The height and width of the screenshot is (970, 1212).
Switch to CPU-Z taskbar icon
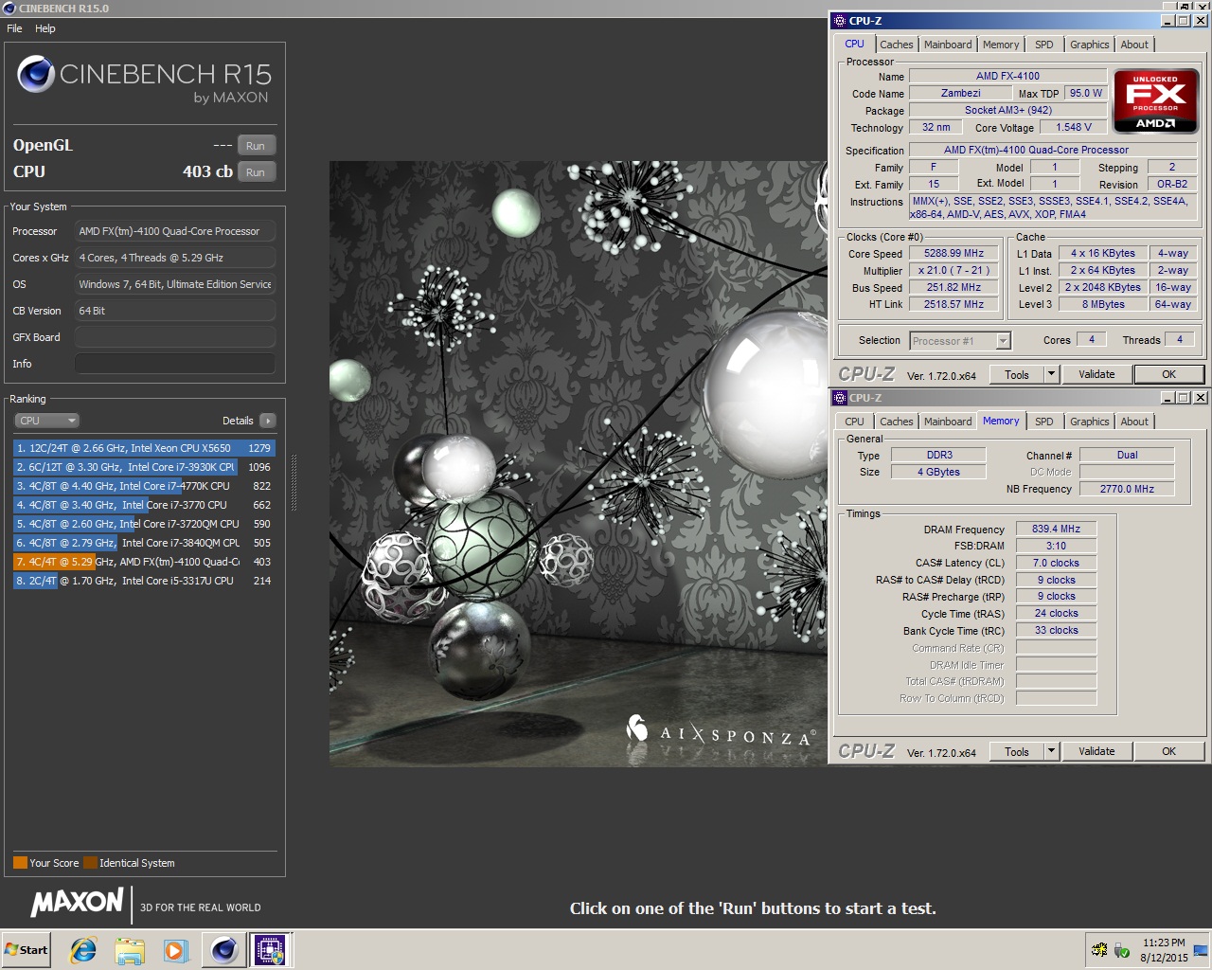271,950
